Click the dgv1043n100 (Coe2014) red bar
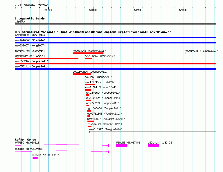 pos(47,58)
